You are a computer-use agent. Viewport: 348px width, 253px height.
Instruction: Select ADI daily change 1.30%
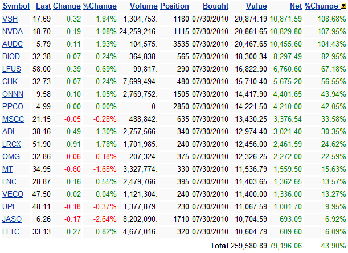coord(106,132)
